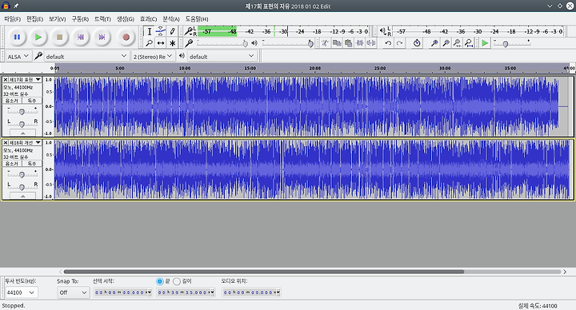Select the Multi-tool asterisk mode
The height and width of the screenshot is (310, 576).
pyautogui.click(x=172, y=43)
